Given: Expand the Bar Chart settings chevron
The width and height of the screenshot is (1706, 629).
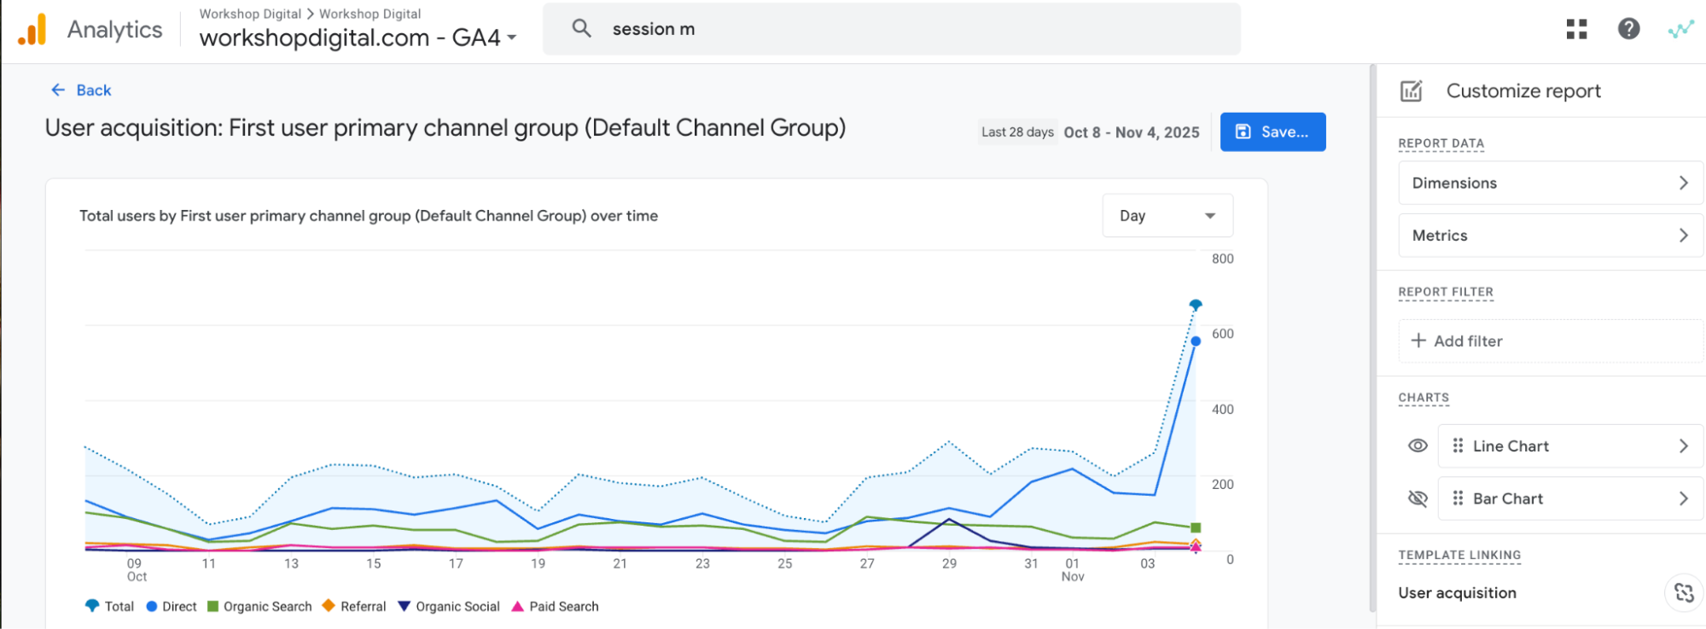Looking at the screenshot, I should tap(1683, 498).
